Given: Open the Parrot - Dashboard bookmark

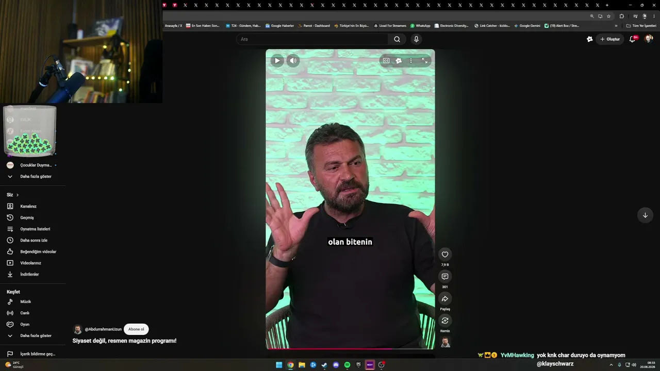Looking at the screenshot, I should [314, 26].
